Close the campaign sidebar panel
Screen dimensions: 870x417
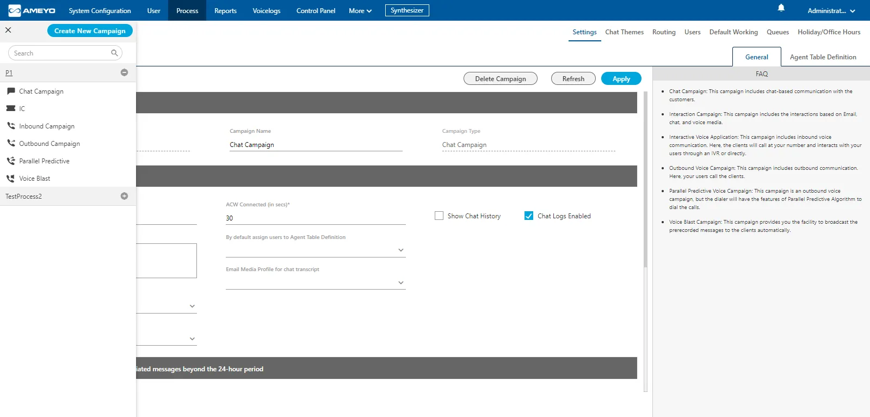pos(8,30)
